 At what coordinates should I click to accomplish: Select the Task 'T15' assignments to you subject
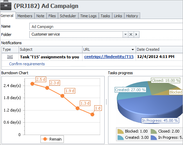coord(49,57)
